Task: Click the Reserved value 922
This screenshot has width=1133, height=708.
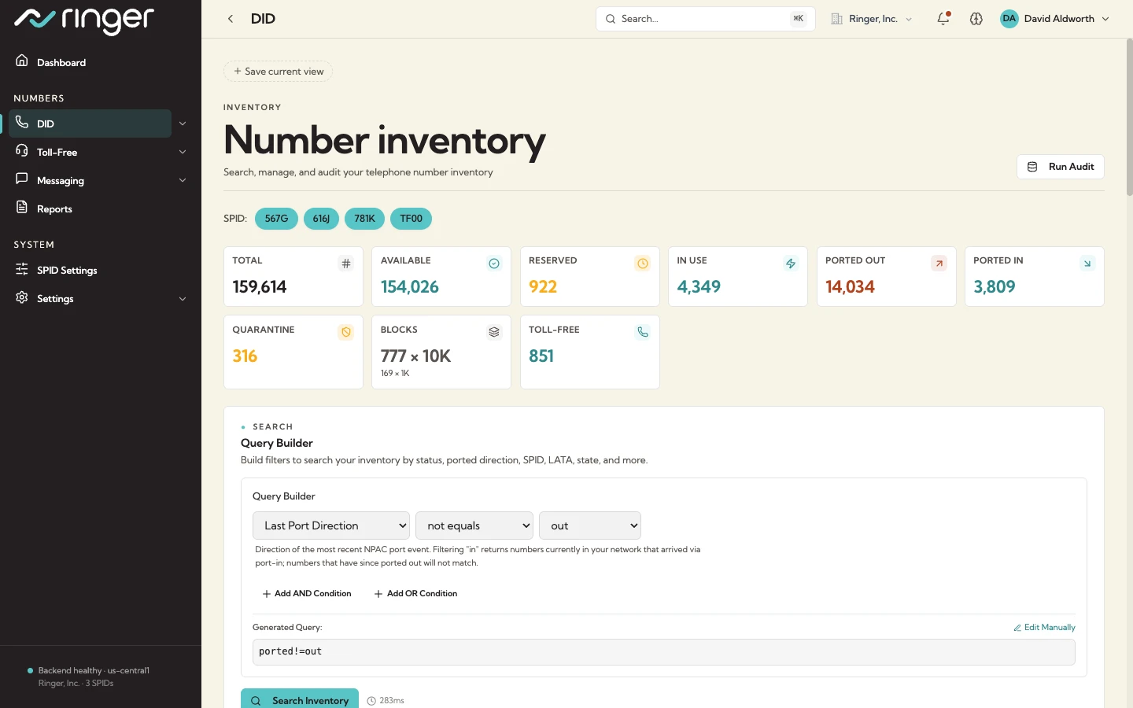Action: pyautogui.click(x=543, y=287)
